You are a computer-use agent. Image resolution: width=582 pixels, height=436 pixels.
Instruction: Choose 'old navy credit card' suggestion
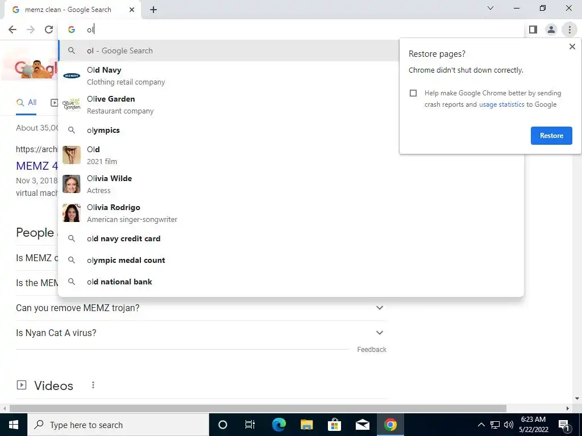[x=291, y=239]
